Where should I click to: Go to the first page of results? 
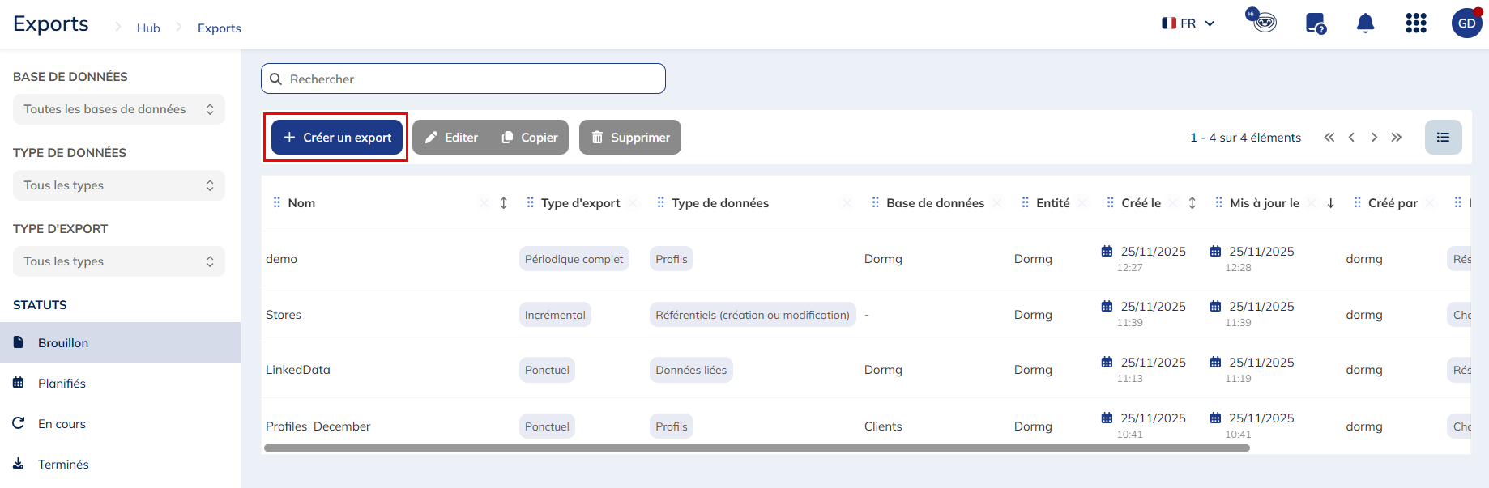[x=1329, y=138]
